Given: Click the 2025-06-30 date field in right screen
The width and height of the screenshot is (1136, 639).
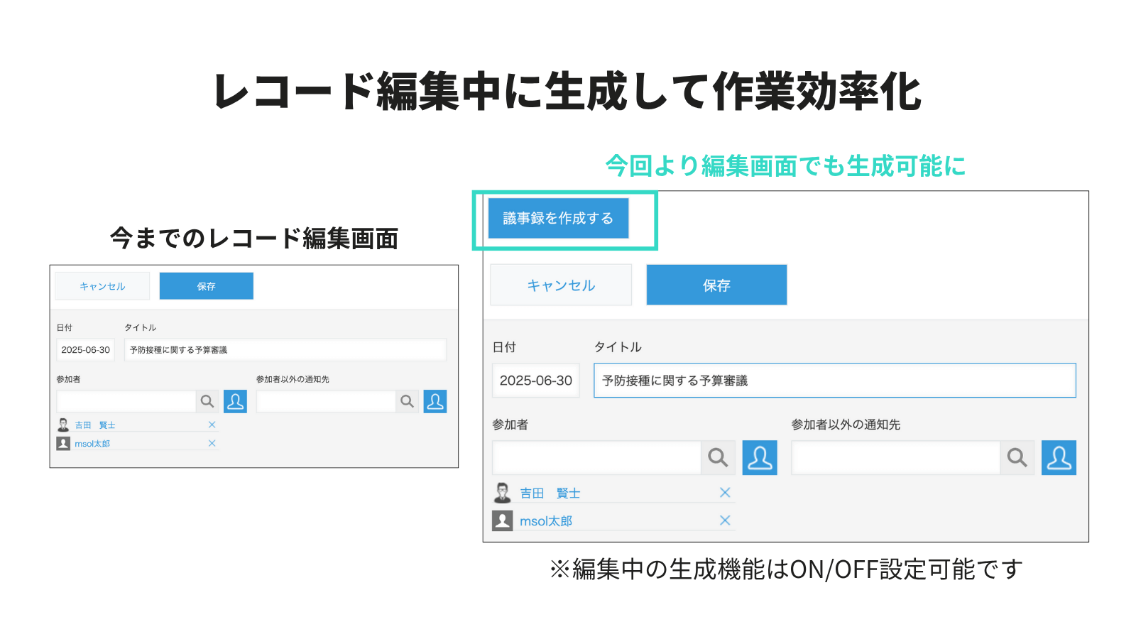Looking at the screenshot, I should (x=536, y=381).
